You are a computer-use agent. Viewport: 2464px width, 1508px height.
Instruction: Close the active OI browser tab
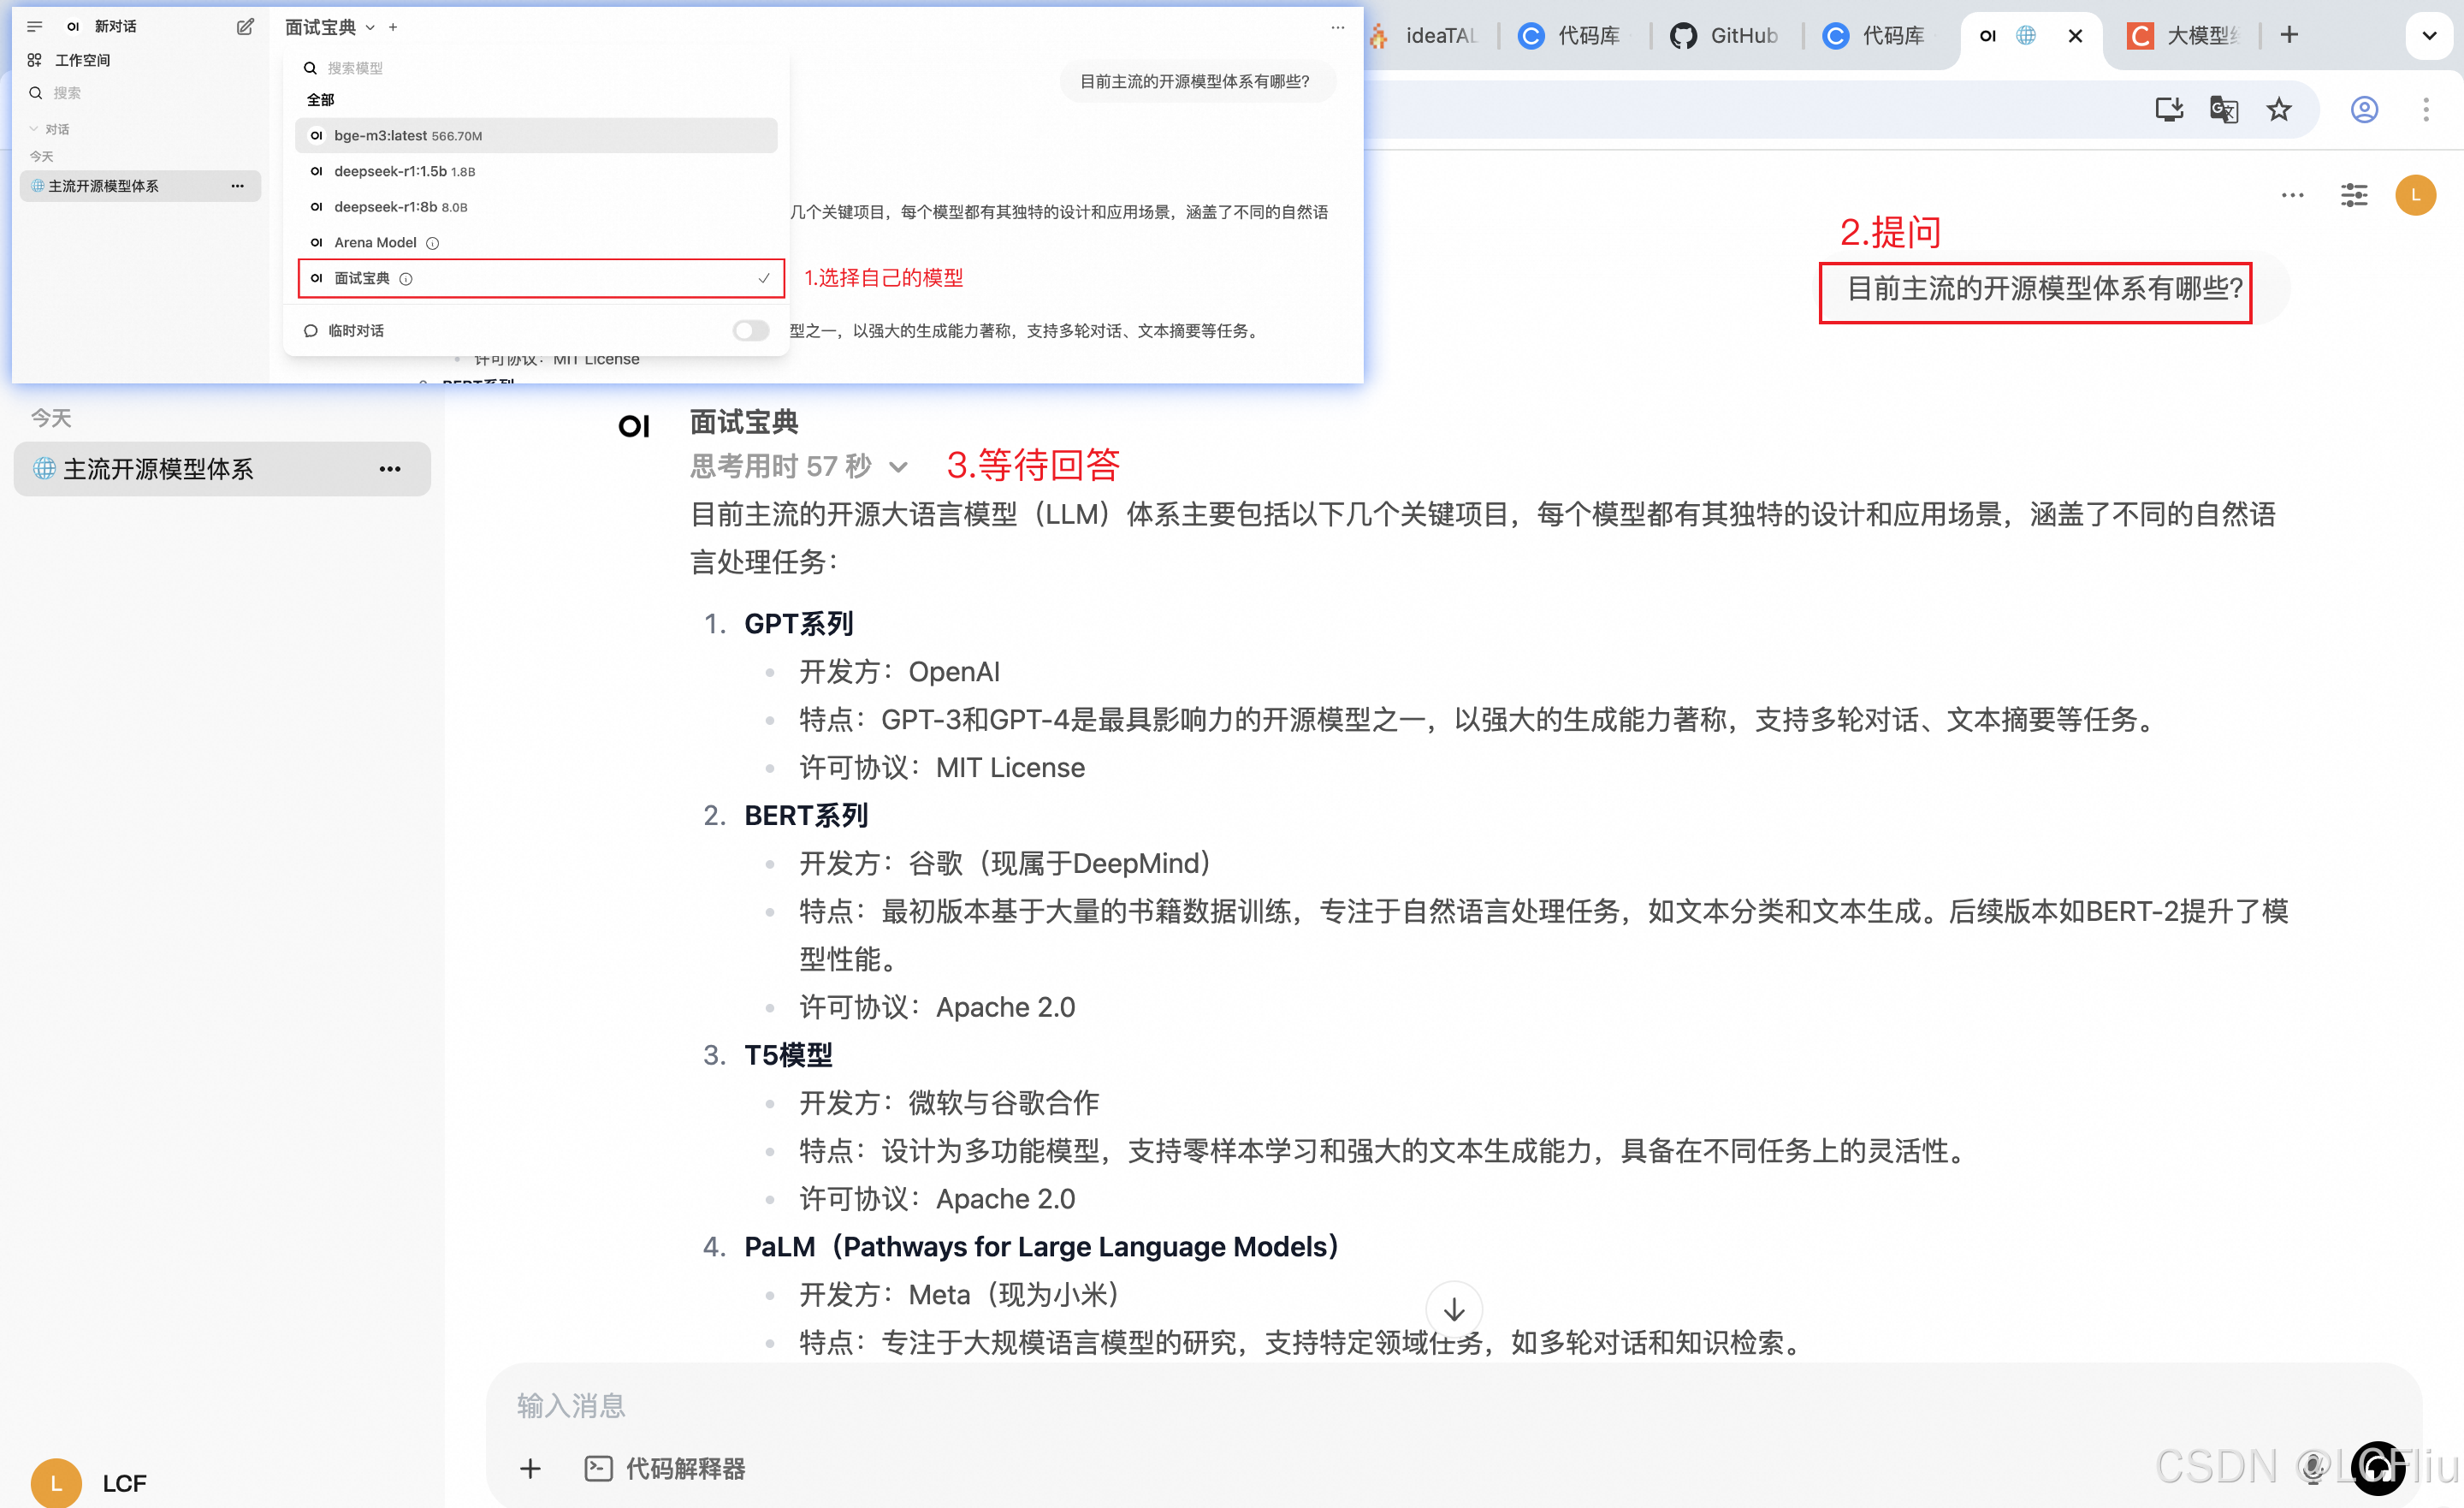[2076, 36]
